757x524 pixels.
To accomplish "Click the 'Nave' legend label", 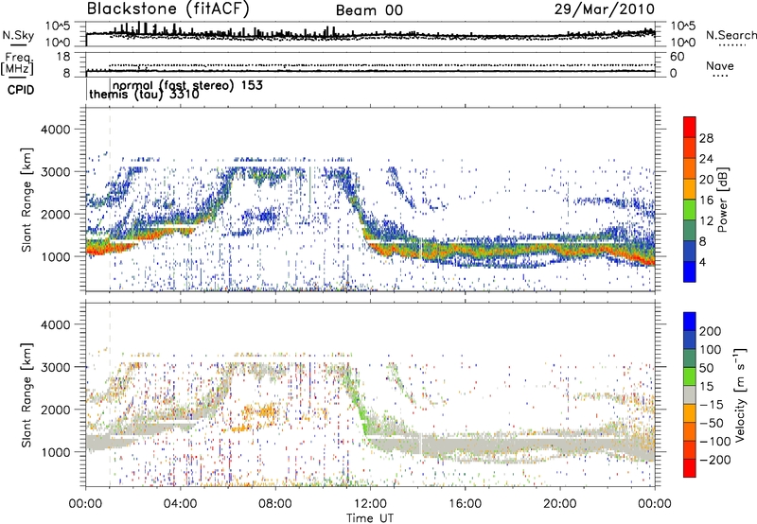I will (x=720, y=65).
